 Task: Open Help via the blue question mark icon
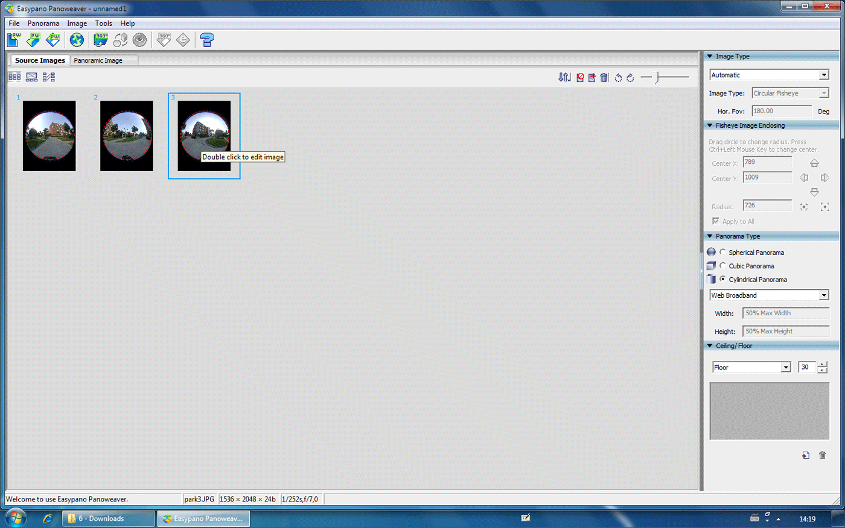207,40
